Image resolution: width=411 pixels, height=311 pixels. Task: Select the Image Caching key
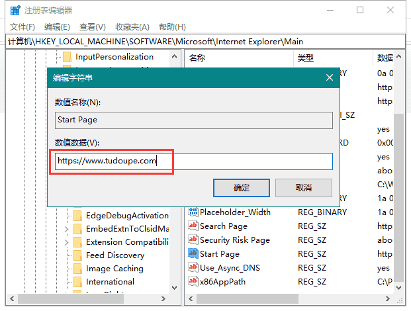point(114,269)
